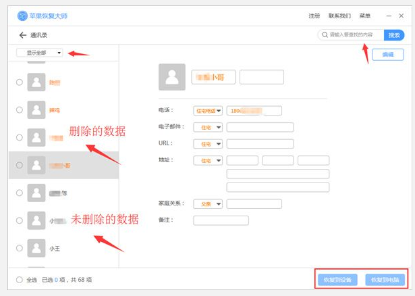
Task: Click the contact name 小王 in the list
Action: tap(55, 249)
